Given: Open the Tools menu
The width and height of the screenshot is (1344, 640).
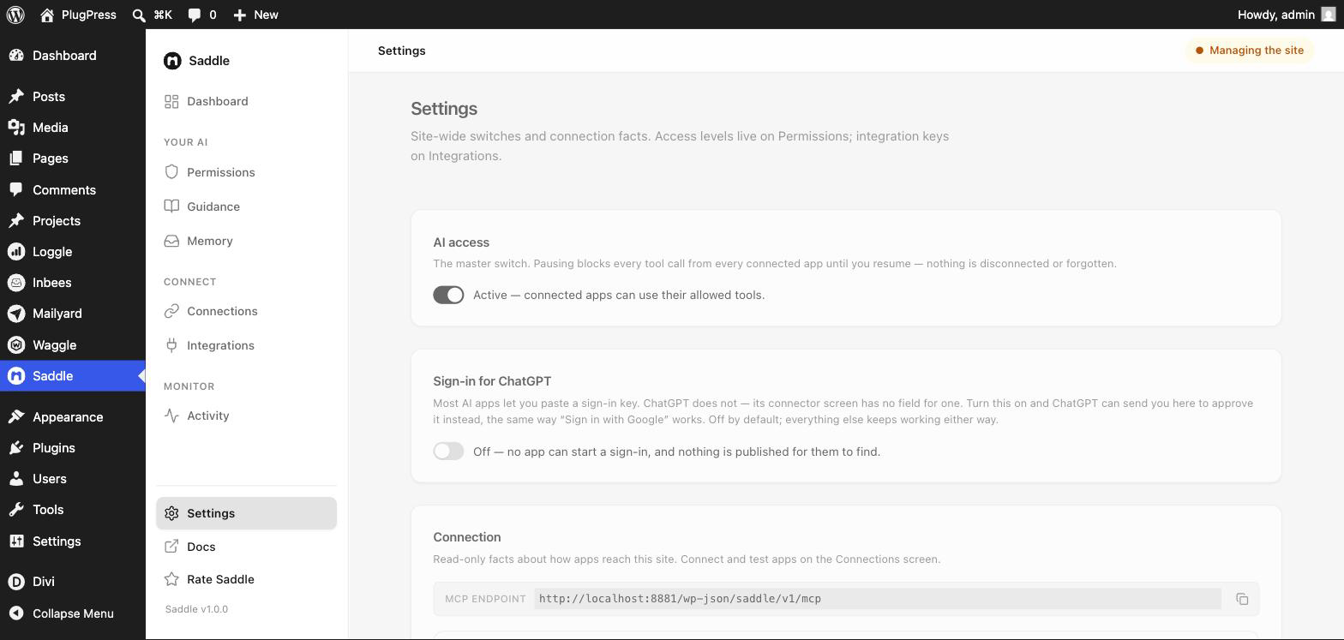Looking at the screenshot, I should pyautogui.click(x=73, y=510).
